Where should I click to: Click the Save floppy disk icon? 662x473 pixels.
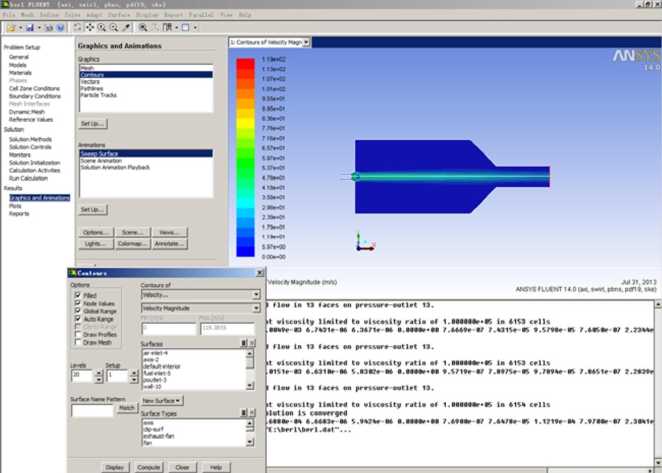click(30, 27)
